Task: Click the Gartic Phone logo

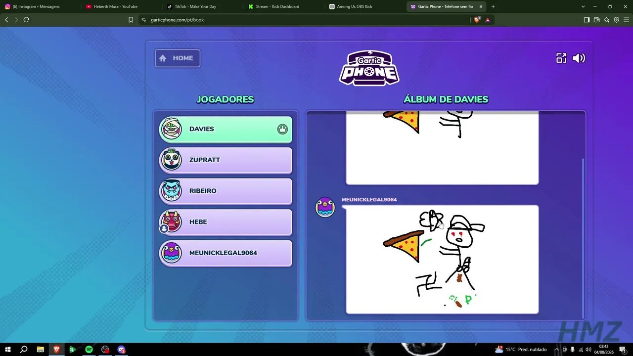Action: coord(369,68)
